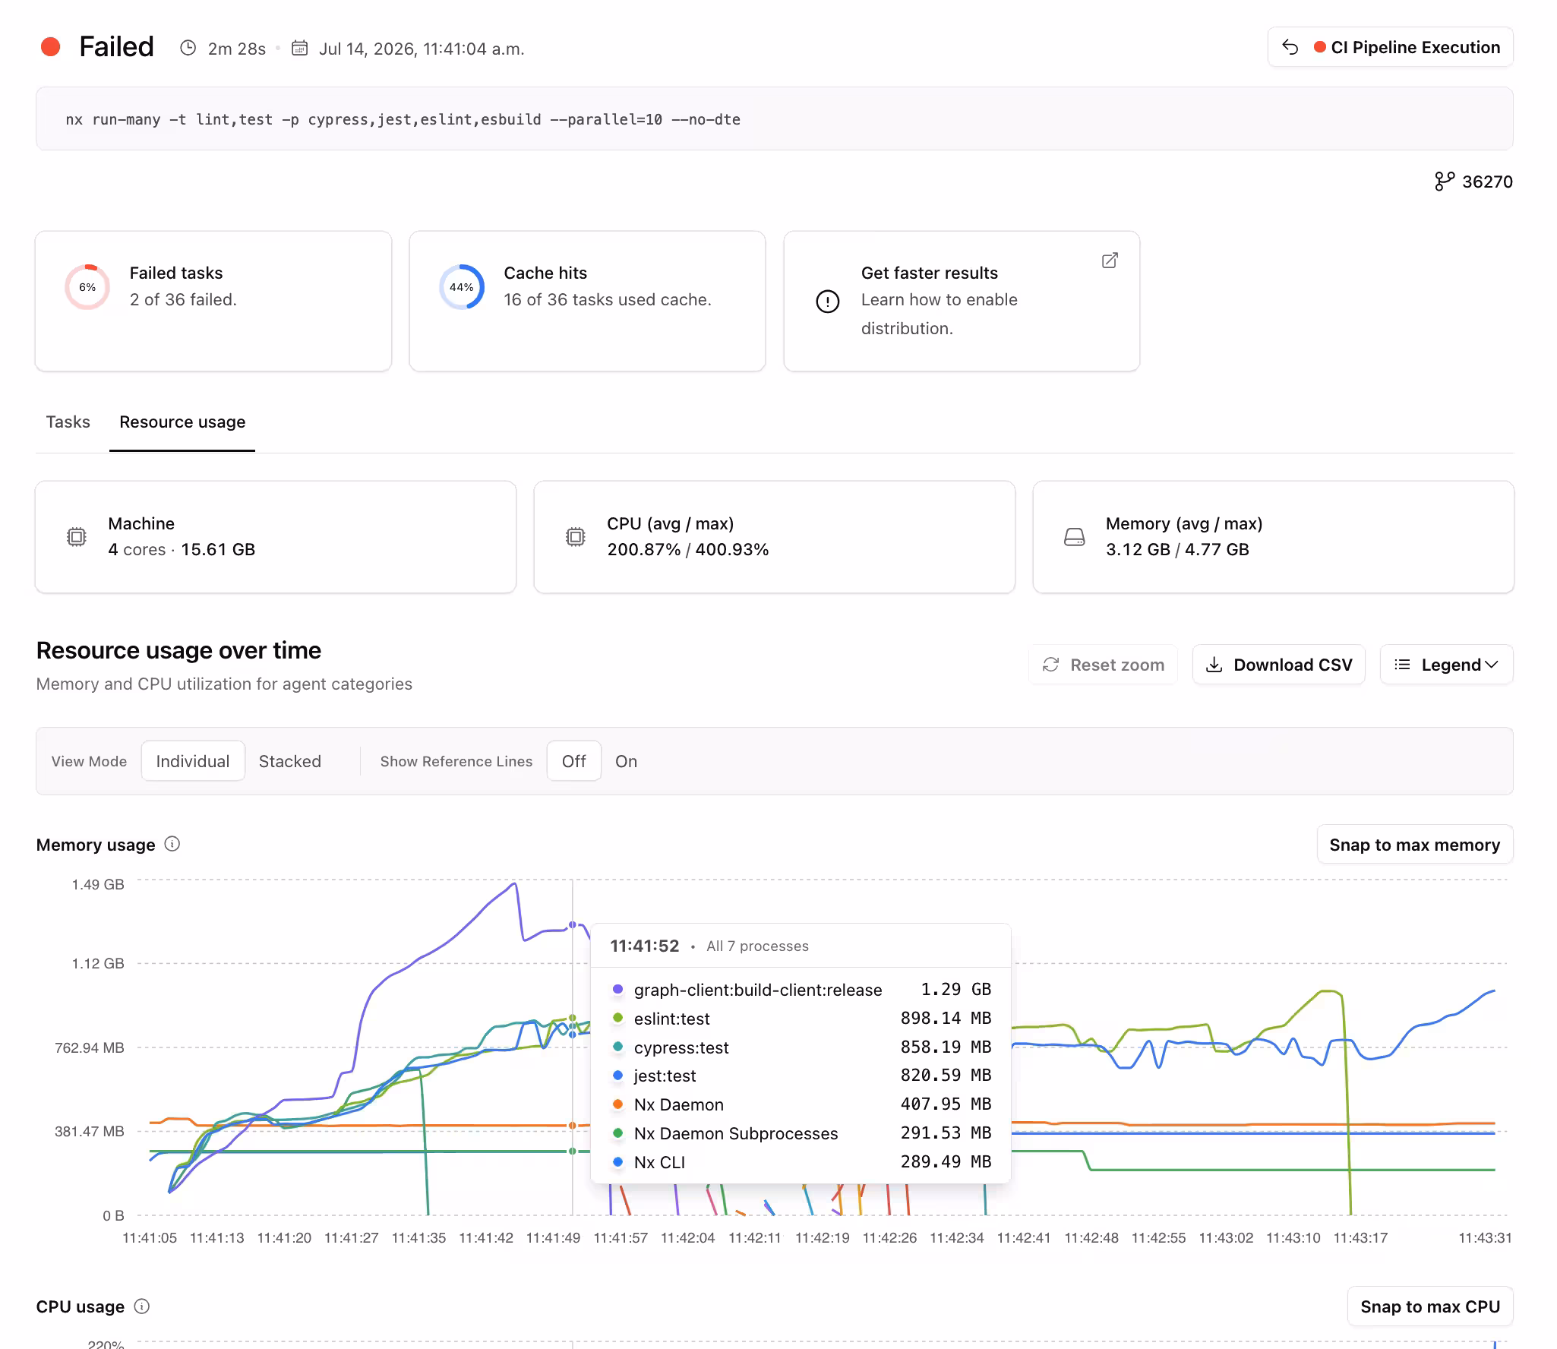Click the 6% failed tasks ring chart

tap(87, 287)
